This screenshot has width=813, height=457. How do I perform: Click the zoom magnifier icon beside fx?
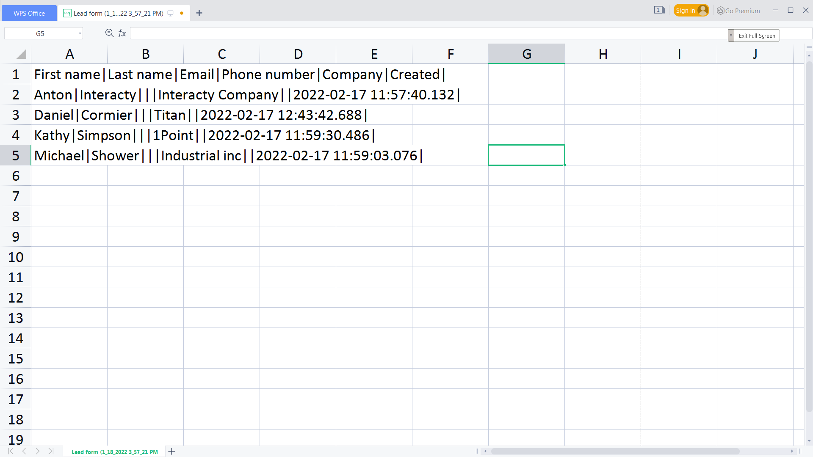[109, 33]
